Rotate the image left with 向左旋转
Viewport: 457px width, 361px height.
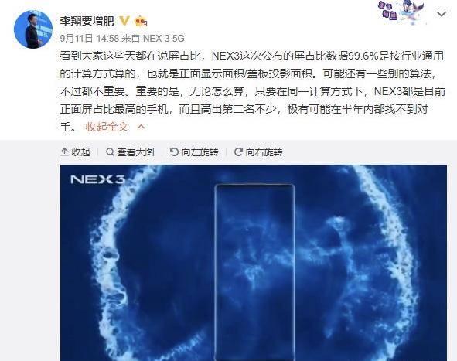[x=194, y=152]
